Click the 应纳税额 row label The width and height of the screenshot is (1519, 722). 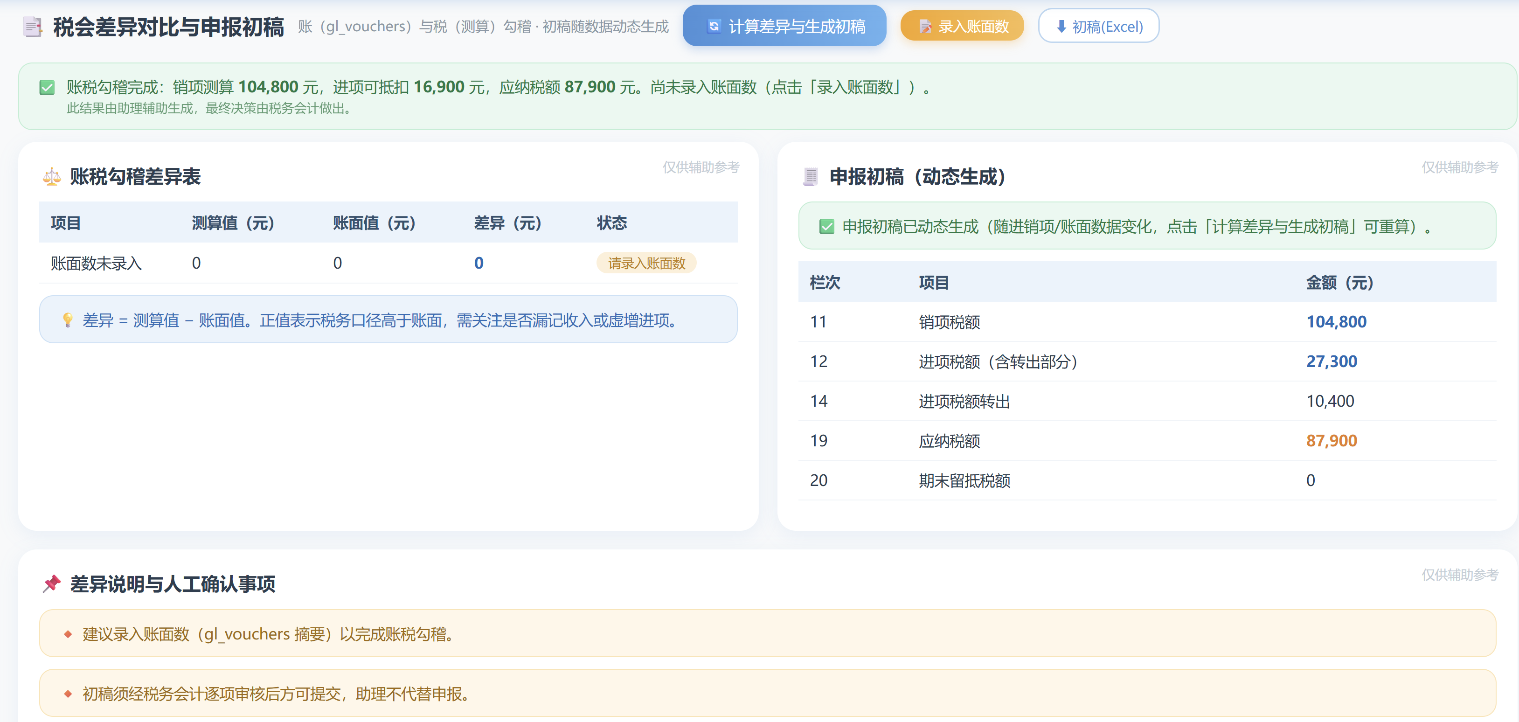click(950, 441)
